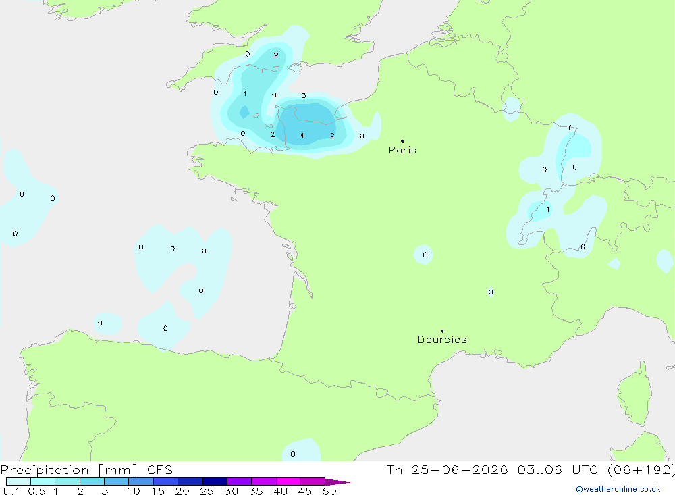Click the '0.1' legend scale value
675x495 pixels.
pyautogui.click(x=11, y=491)
